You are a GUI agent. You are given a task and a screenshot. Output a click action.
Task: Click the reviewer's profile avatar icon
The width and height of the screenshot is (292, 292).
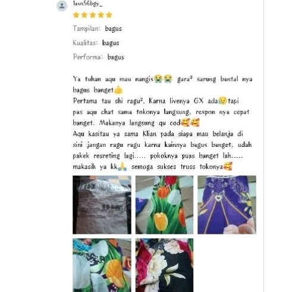[62, 6]
